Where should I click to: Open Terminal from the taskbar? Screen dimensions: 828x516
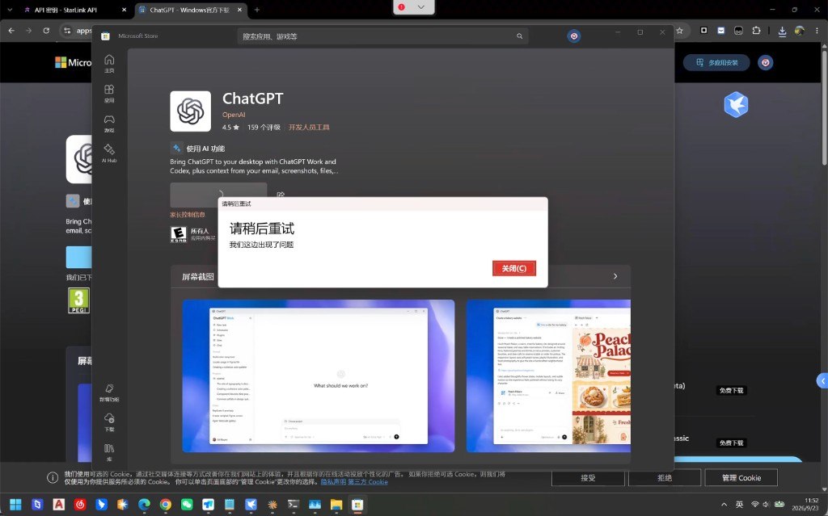[294, 505]
